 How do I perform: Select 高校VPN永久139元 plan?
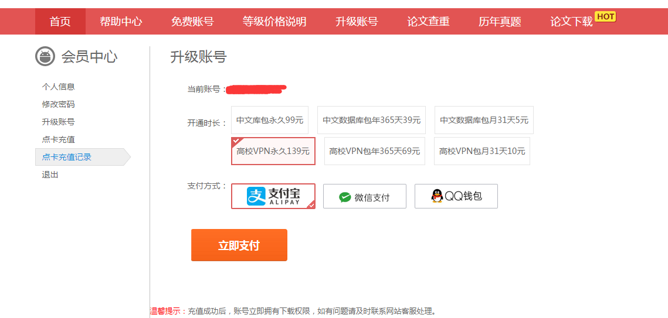[x=273, y=151]
